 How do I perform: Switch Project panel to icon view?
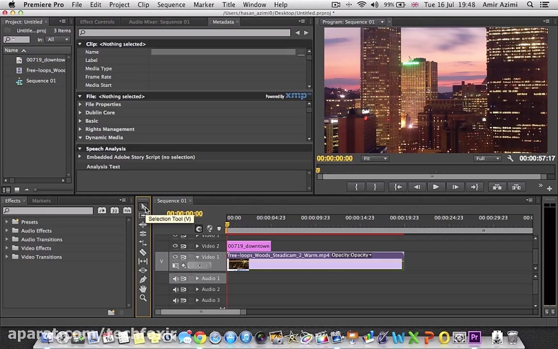coord(17,190)
